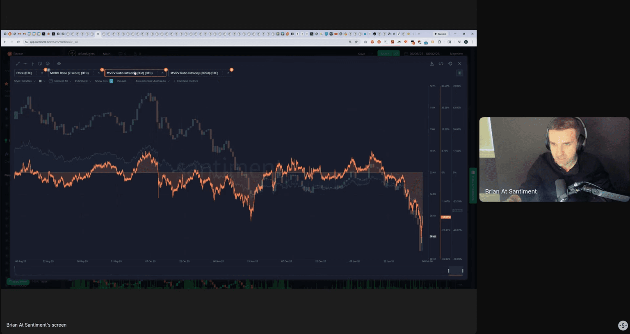Add a sticky note annotation
The image size is (630, 334).
click(x=40, y=64)
